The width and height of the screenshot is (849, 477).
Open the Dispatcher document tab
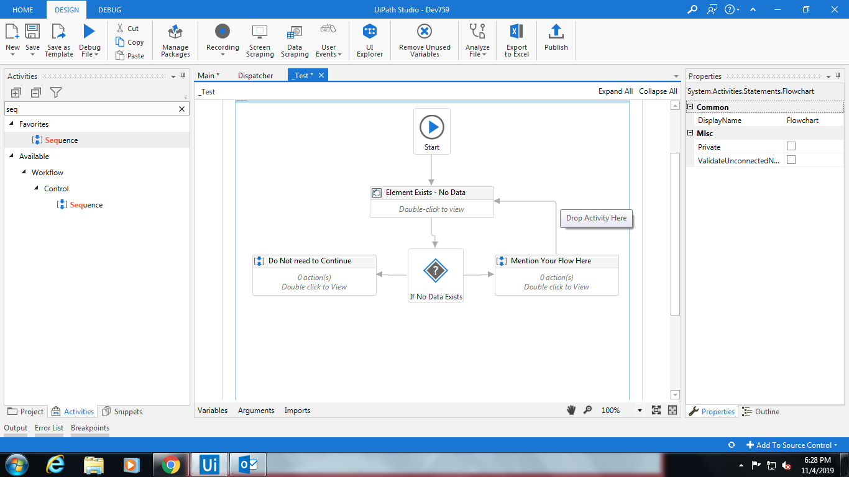(255, 75)
